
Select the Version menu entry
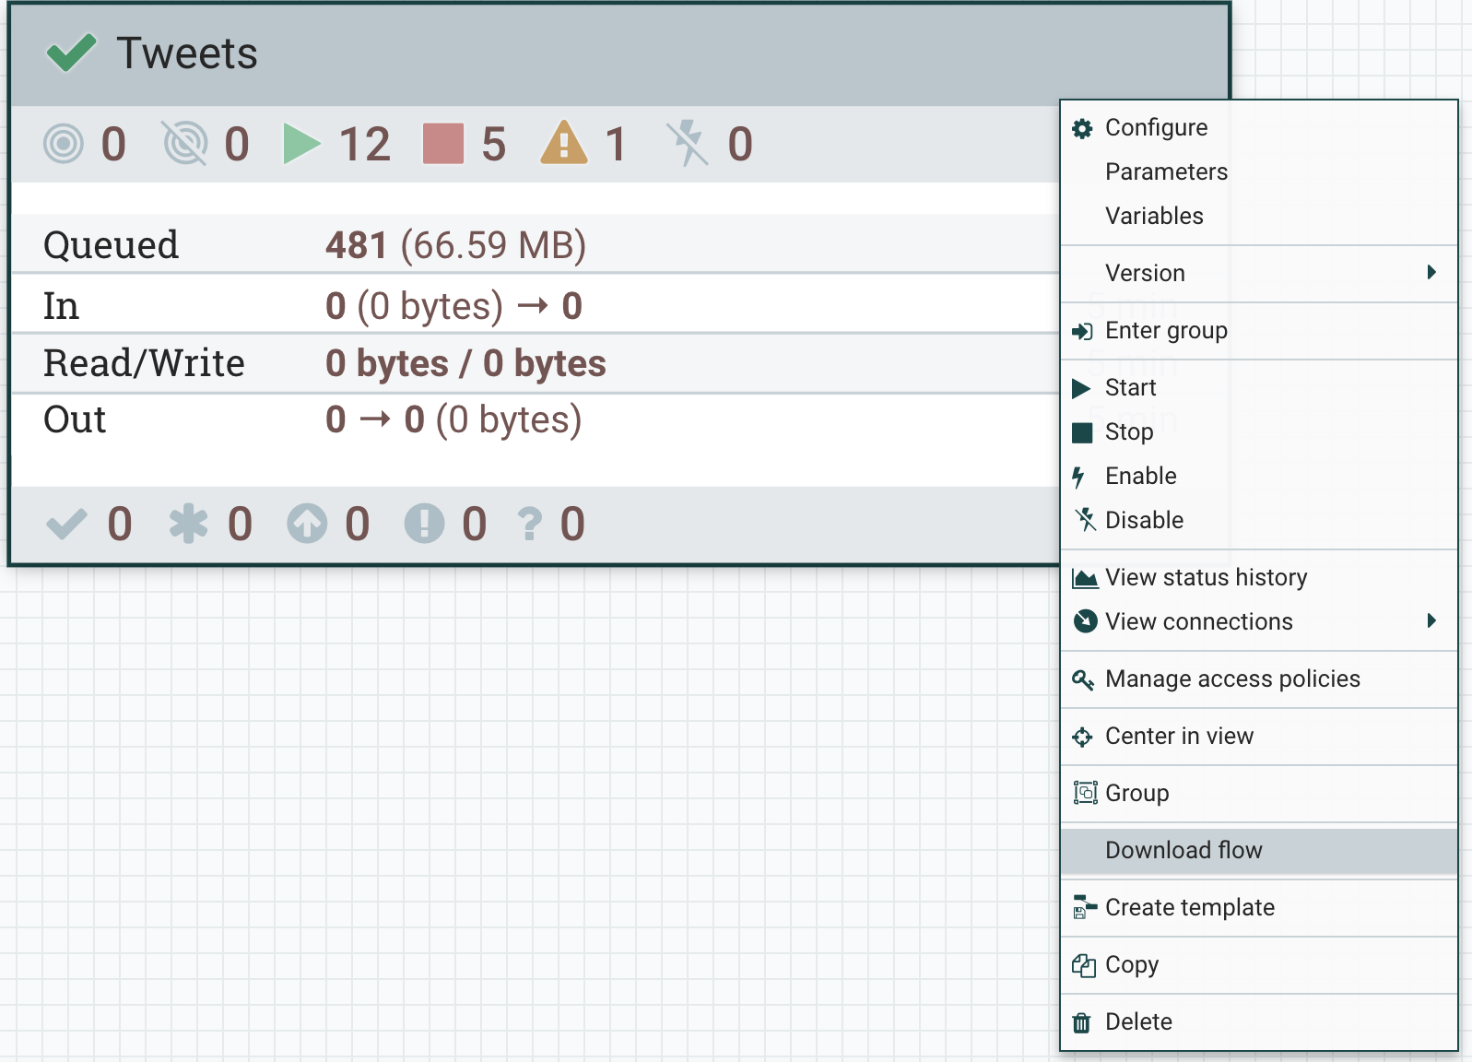(x=1258, y=274)
